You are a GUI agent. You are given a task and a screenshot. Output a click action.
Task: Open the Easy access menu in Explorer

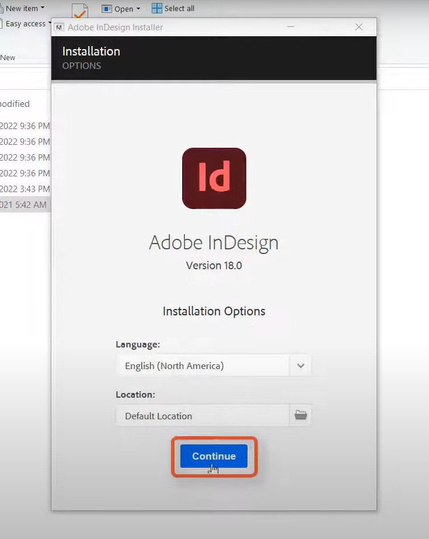pyautogui.click(x=26, y=24)
